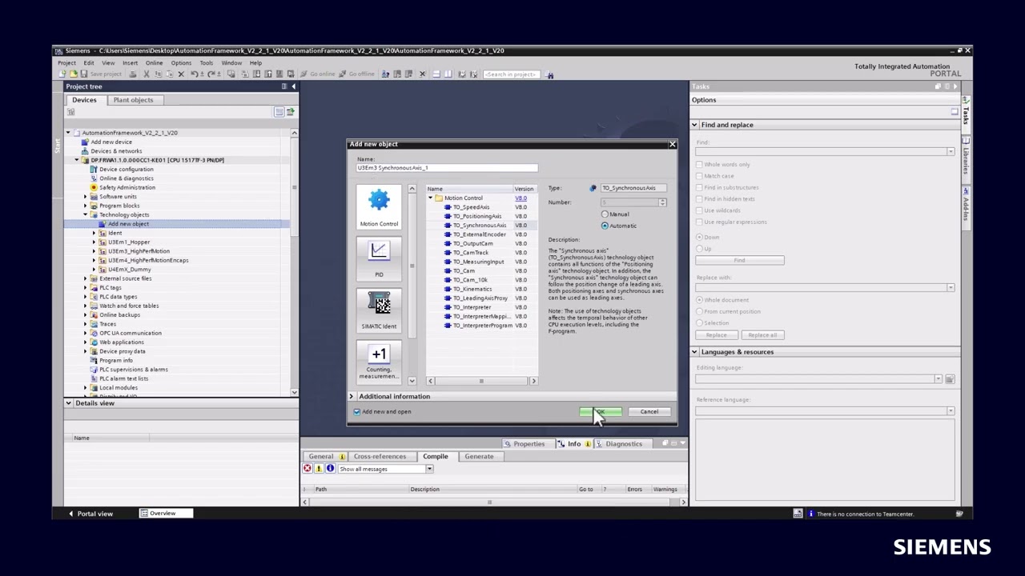The image size is (1025, 576).
Task: Toggle the Use regular expressions checkbox
Action: (699, 222)
